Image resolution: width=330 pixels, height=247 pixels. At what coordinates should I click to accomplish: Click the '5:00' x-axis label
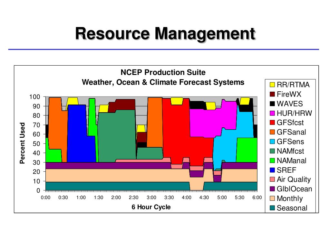[x=222, y=197]
